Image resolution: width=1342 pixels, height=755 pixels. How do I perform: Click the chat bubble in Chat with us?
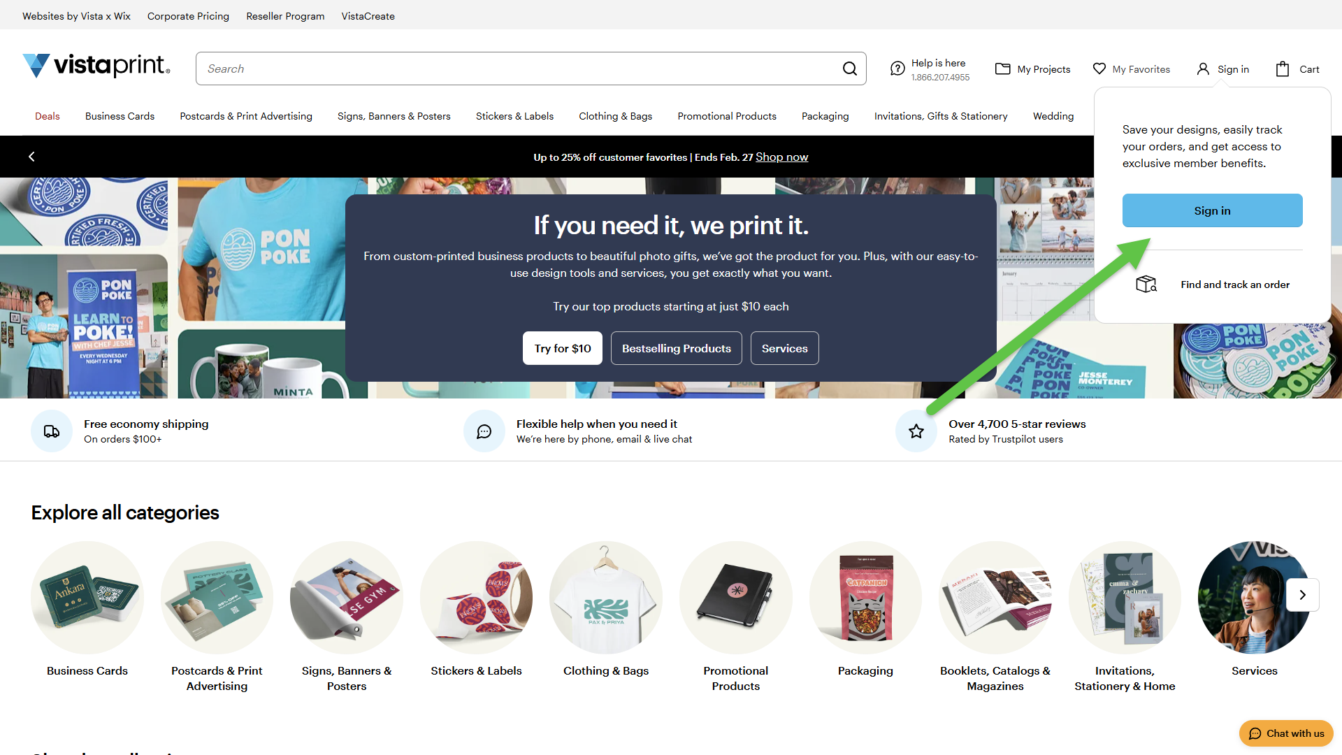(x=1255, y=733)
